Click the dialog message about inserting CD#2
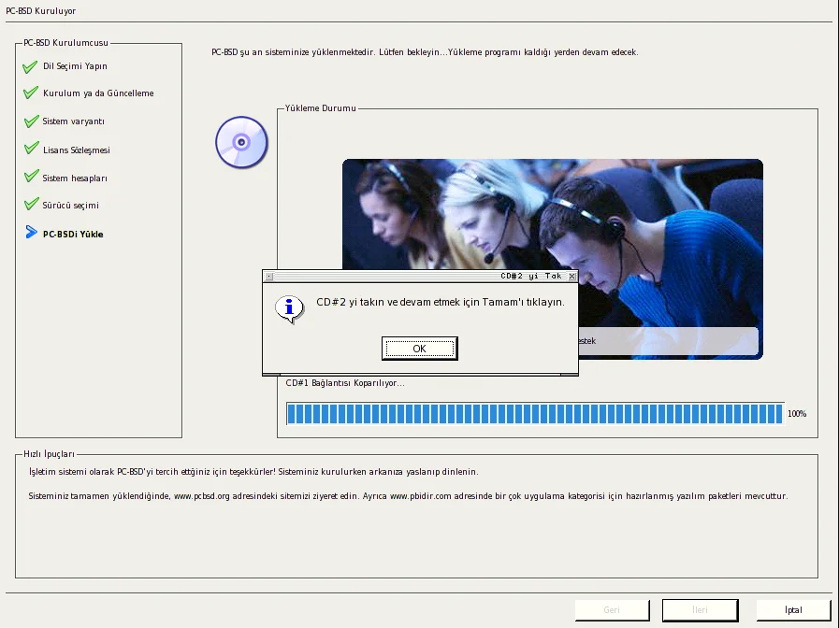The width and height of the screenshot is (839, 628). 441,302
